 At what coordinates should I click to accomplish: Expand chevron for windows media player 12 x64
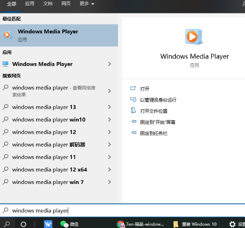point(110,170)
